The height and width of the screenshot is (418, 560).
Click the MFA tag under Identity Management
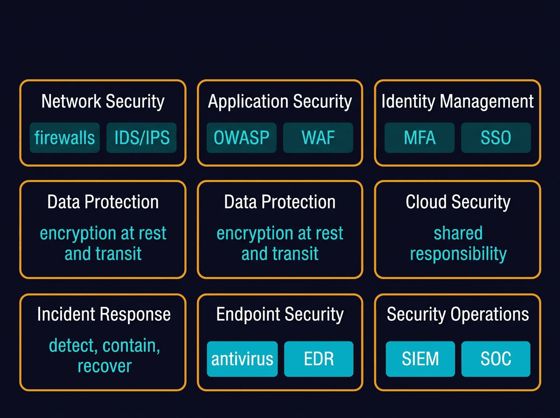(420, 138)
